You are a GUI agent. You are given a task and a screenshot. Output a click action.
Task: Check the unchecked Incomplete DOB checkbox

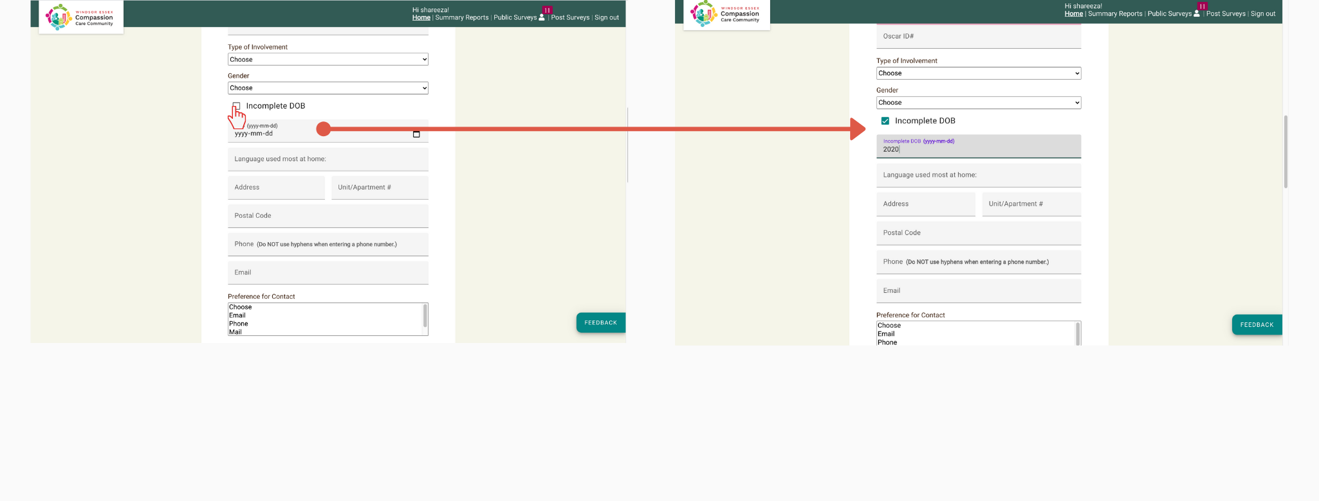237,106
